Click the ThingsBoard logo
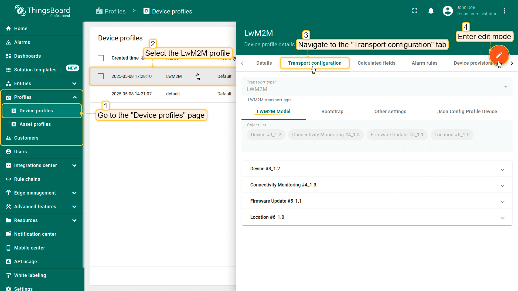 [42, 11]
